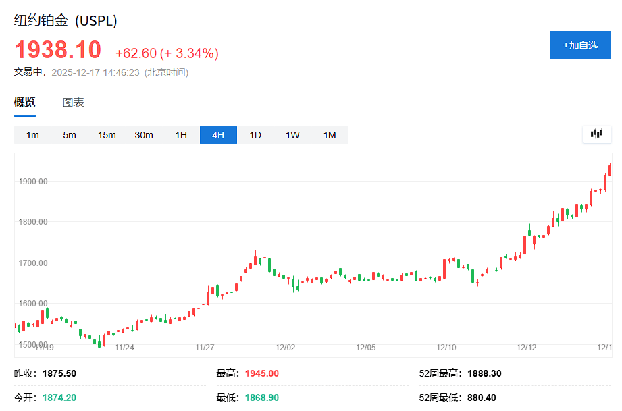Click the candlestick chart type icon
Screen dimensions: 622x411
click(x=596, y=134)
